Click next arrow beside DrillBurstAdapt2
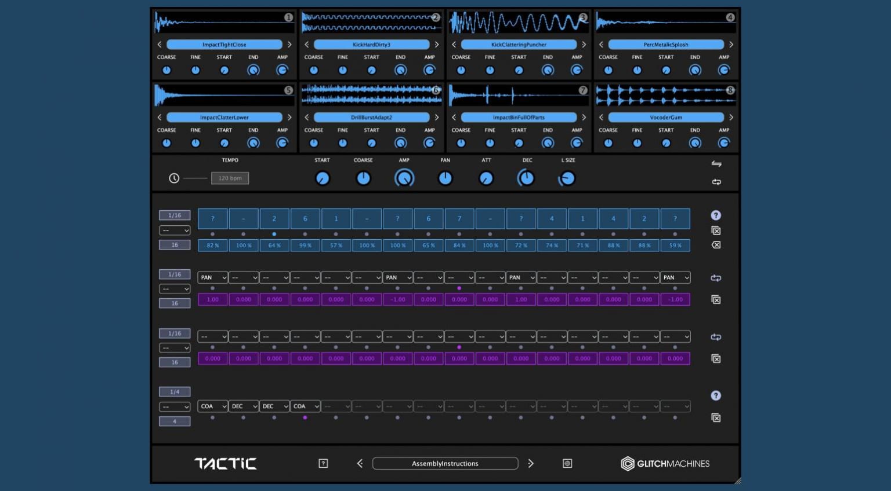Screen dimensions: 891x491 [x=437, y=118]
